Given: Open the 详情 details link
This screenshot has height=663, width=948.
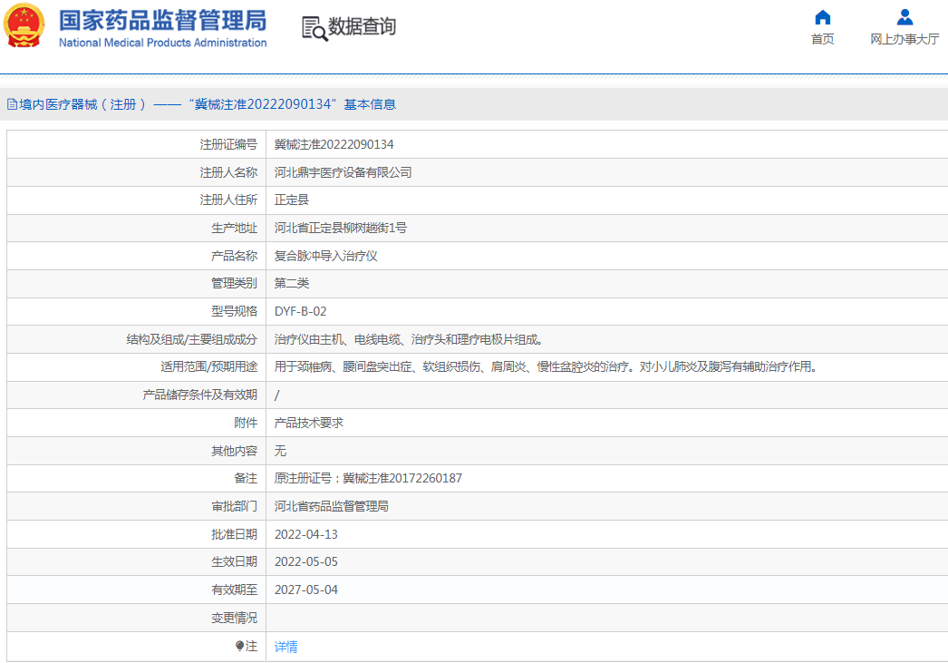Looking at the screenshot, I should (x=286, y=647).
